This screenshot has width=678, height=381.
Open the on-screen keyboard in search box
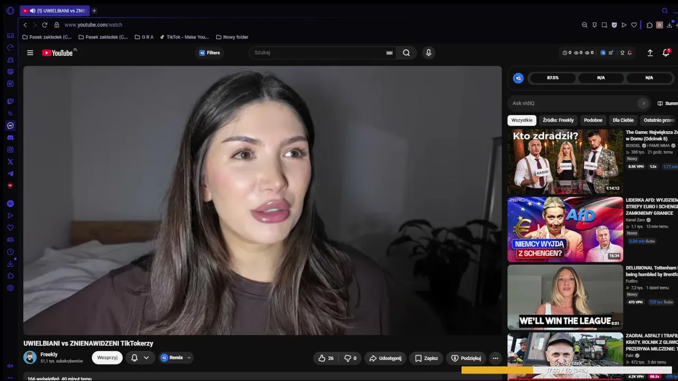389,53
